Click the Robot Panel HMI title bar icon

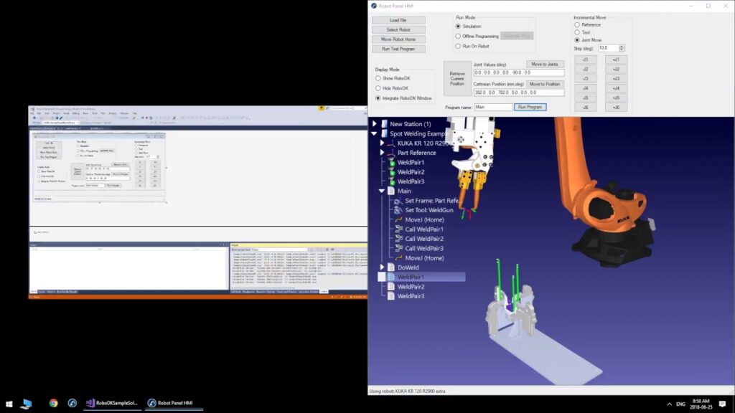click(x=373, y=6)
